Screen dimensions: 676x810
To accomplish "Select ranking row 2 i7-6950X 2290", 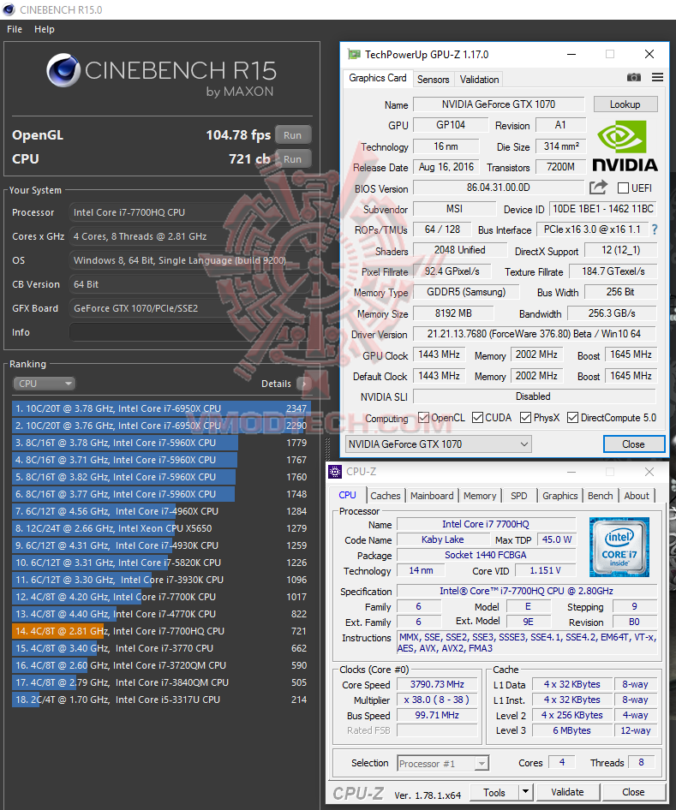I will coord(161,426).
